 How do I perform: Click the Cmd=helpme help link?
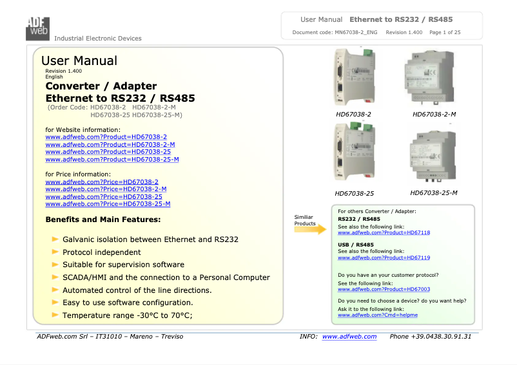point(378,315)
